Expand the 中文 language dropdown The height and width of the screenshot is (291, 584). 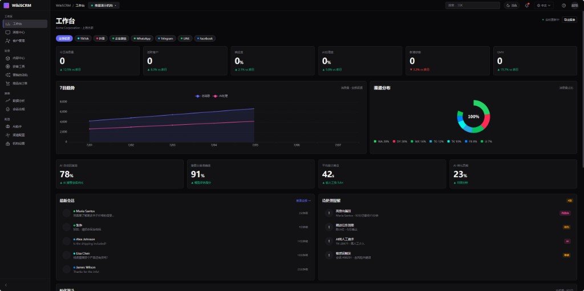[544, 6]
